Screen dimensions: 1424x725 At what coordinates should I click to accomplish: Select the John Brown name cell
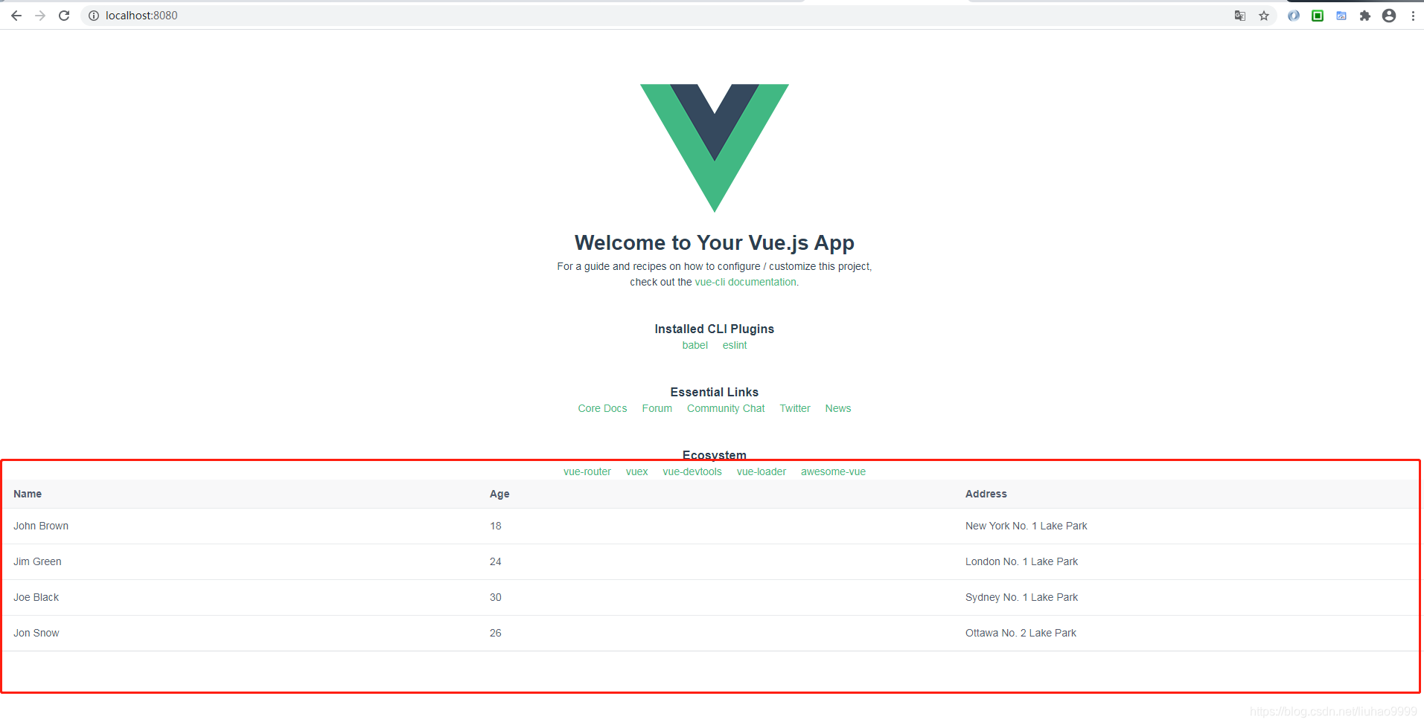click(41, 526)
